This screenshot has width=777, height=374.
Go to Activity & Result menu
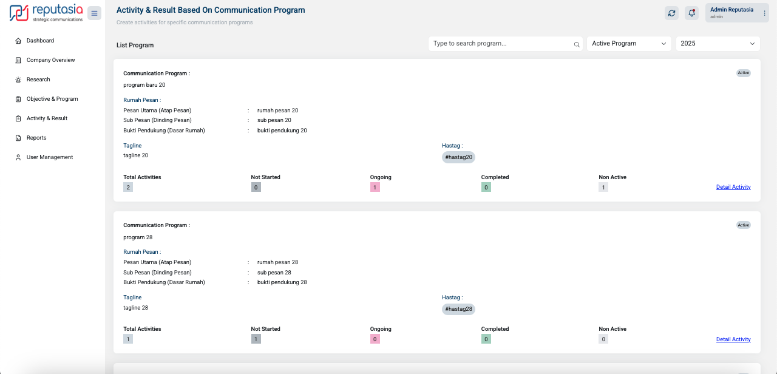click(x=47, y=118)
